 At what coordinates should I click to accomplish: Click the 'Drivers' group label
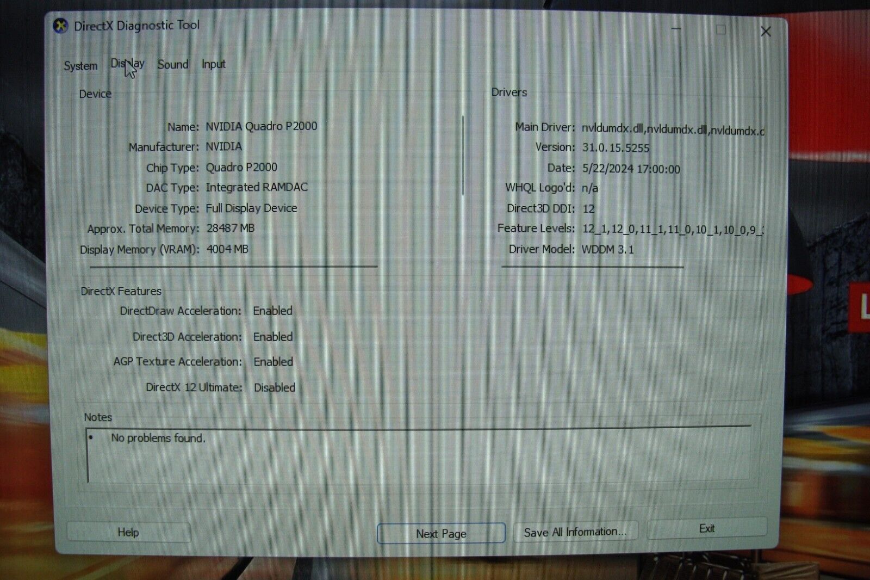tap(509, 92)
